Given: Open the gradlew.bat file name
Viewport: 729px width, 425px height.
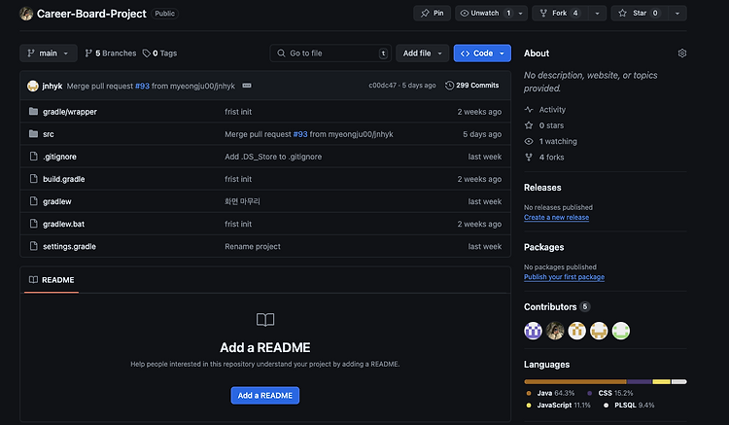Looking at the screenshot, I should (x=64, y=224).
